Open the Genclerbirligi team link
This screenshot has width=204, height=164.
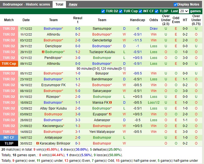point(102,40)
